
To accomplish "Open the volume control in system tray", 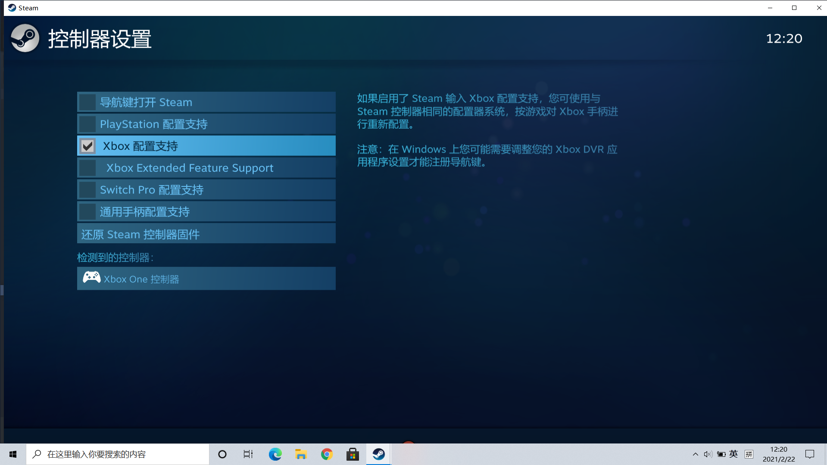I will point(708,454).
